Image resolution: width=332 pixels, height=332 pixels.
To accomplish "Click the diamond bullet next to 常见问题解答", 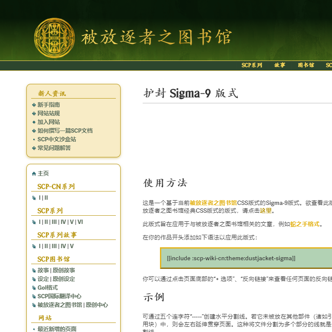I will [x=34, y=148].
